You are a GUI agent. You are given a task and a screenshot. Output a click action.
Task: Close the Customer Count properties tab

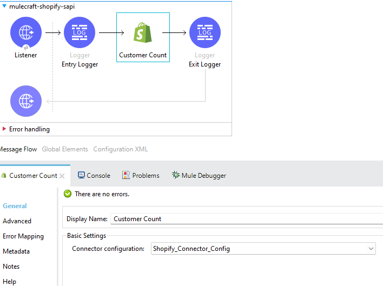(x=62, y=176)
